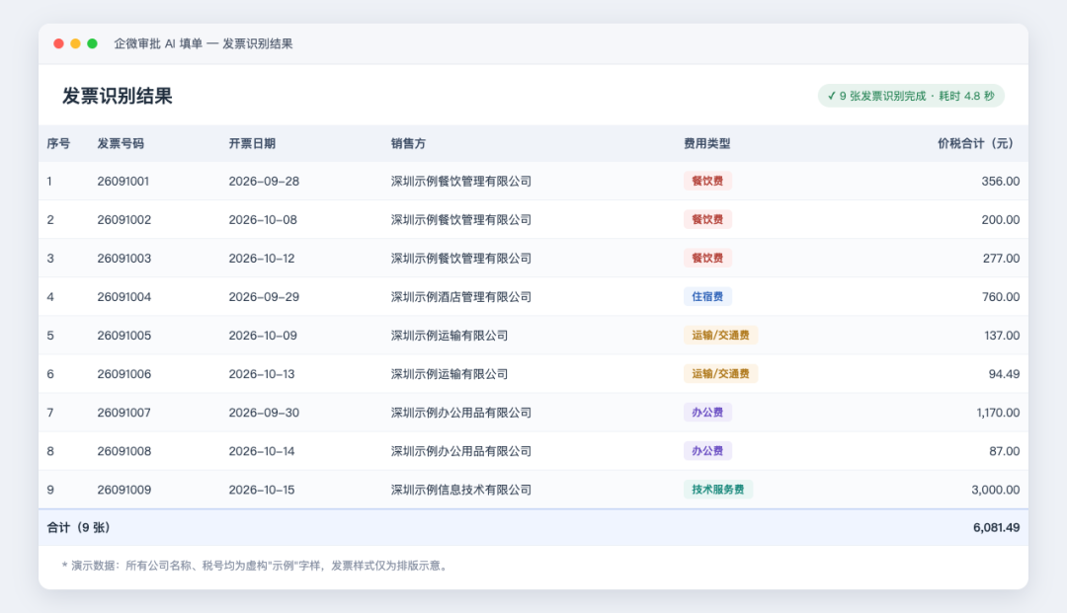The height and width of the screenshot is (613, 1067).
Task: Click the 费用类型 column header
Action: coord(707,143)
